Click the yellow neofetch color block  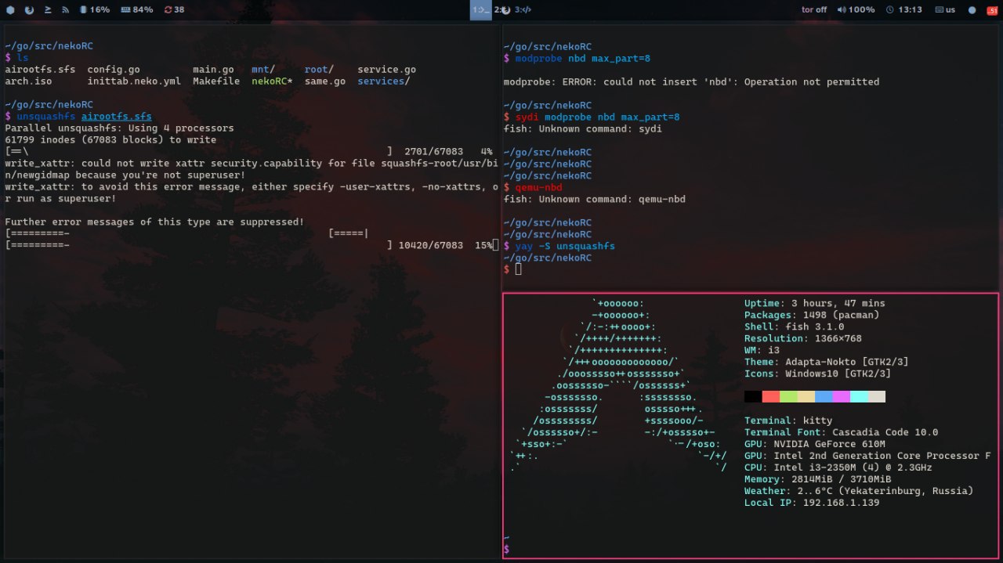click(806, 397)
